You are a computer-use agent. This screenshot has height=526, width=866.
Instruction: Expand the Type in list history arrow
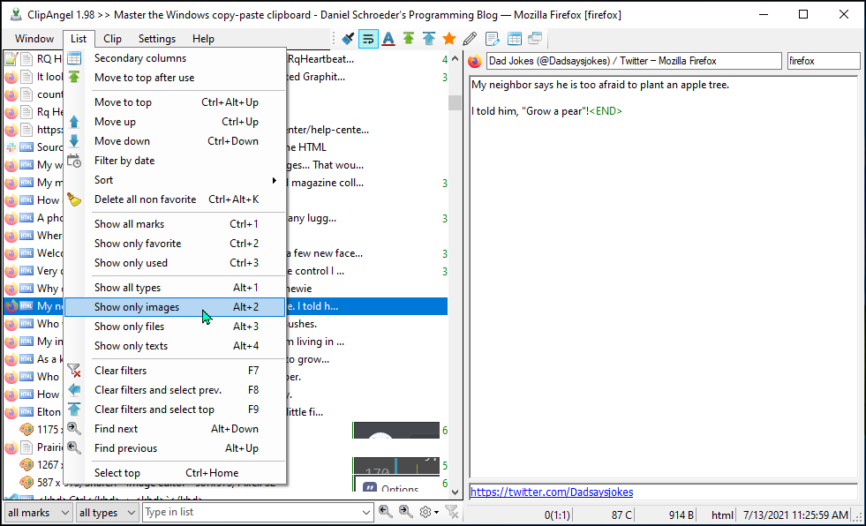(x=365, y=512)
